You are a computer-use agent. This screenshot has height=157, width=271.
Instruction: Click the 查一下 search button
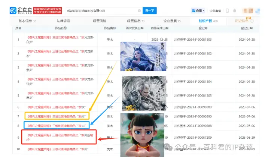[150, 11]
